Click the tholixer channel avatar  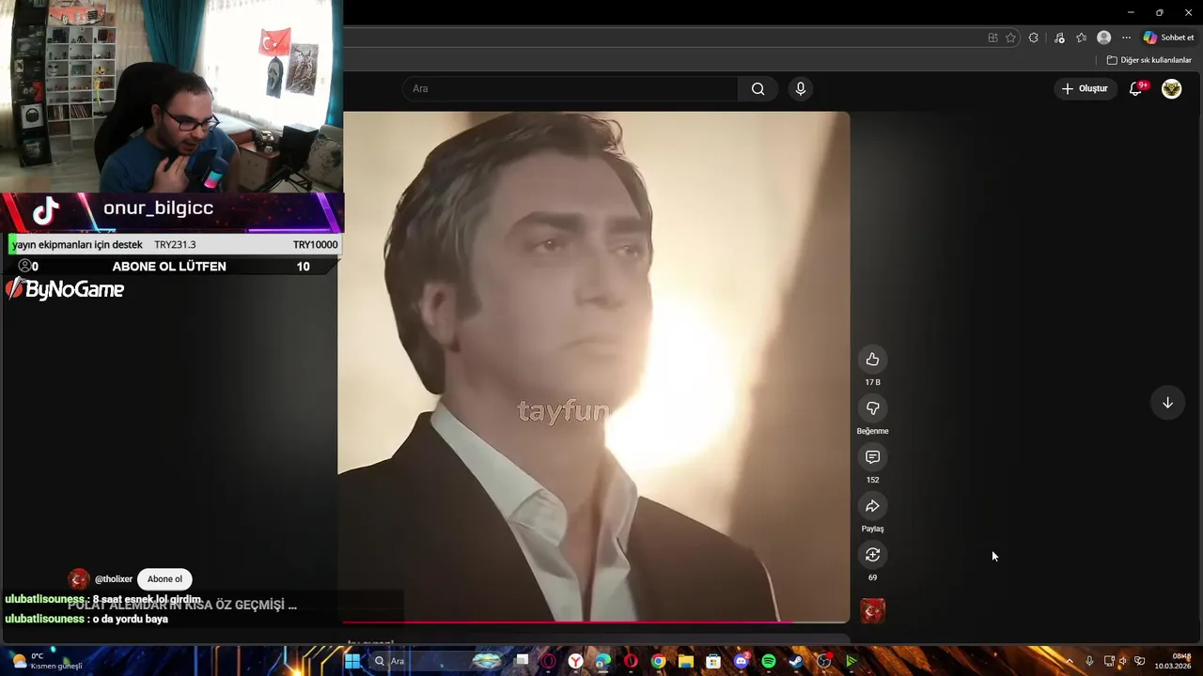pos(79,579)
